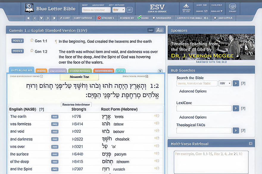Click the small icon at interlinear panel's upper-left
262x174 pixels.
(x=41, y=76)
